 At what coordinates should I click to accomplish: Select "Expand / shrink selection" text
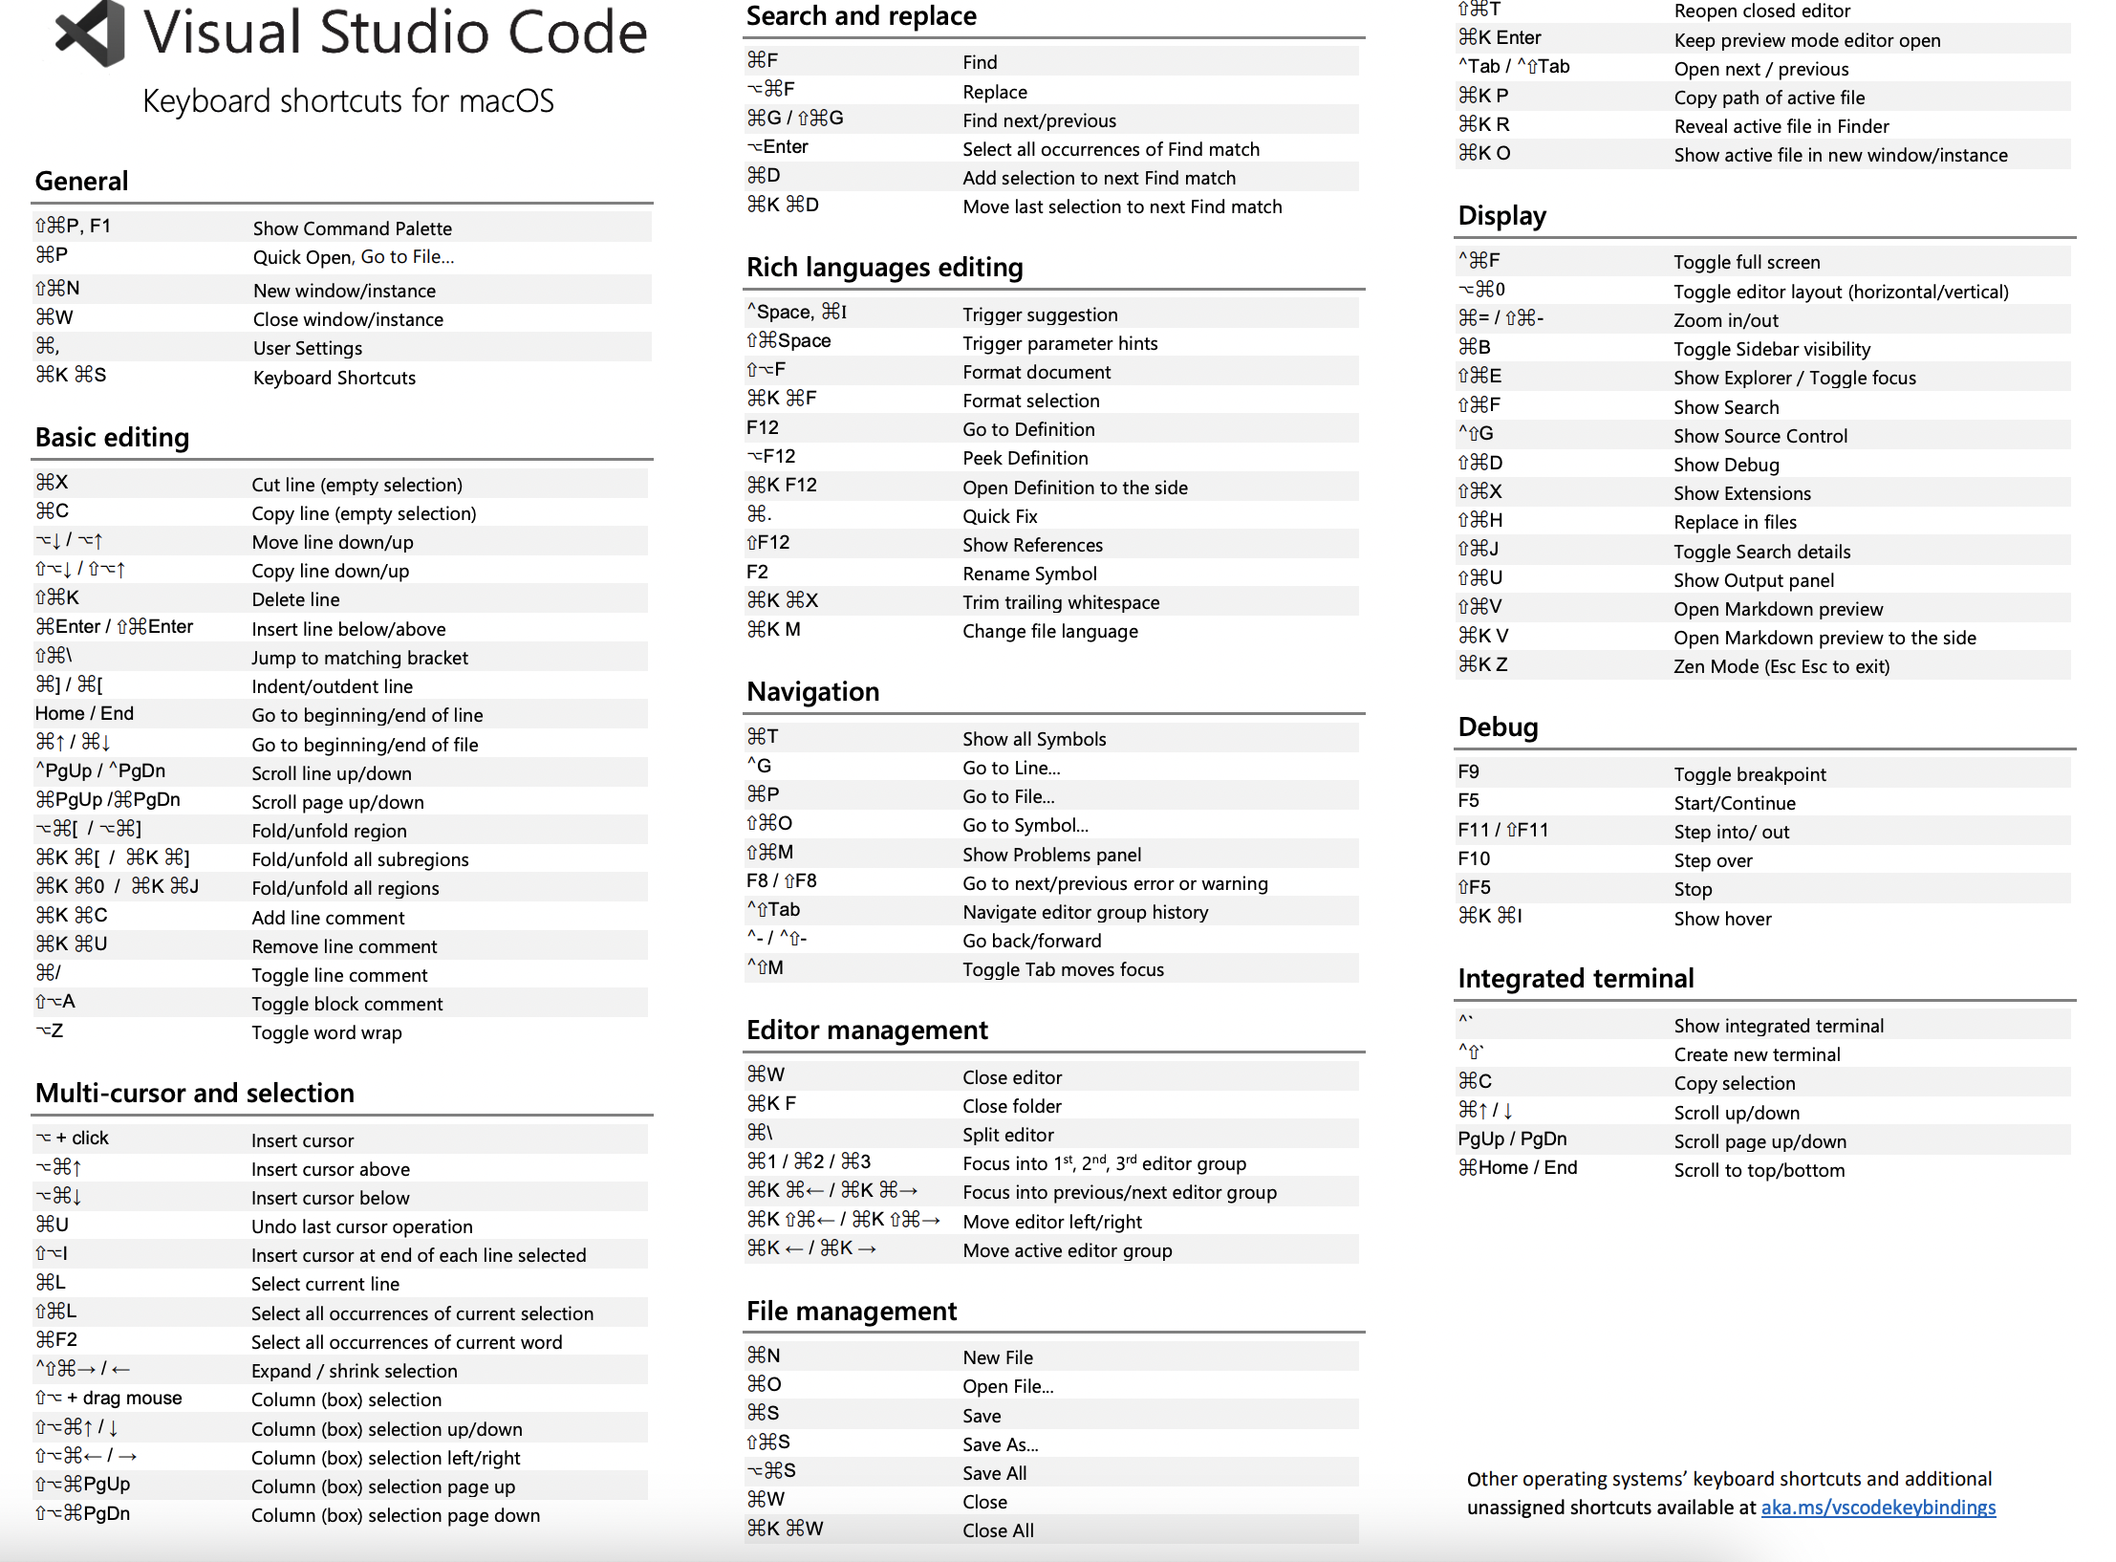pyautogui.click(x=355, y=1371)
